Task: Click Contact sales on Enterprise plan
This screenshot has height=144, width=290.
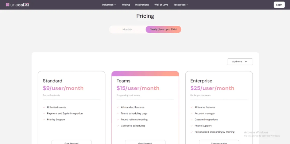Action: pos(219,142)
